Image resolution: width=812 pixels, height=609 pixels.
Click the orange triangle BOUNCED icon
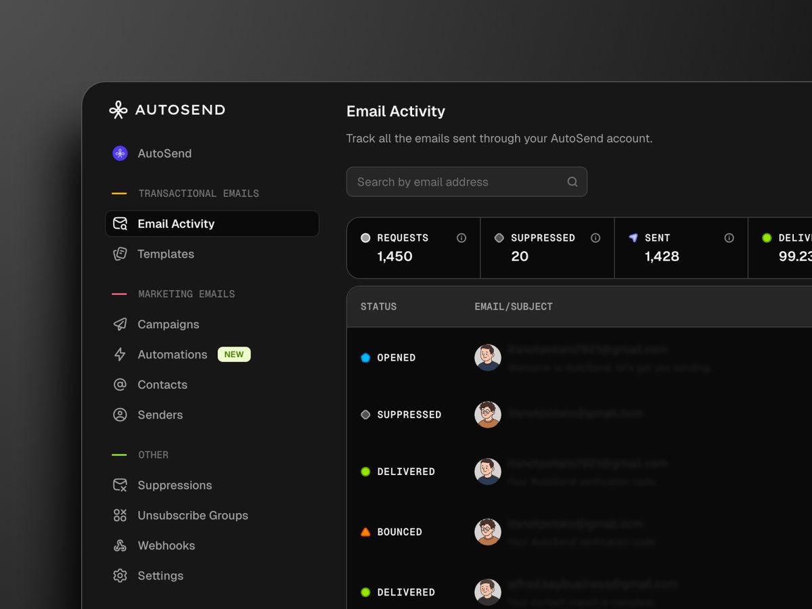pyautogui.click(x=365, y=533)
